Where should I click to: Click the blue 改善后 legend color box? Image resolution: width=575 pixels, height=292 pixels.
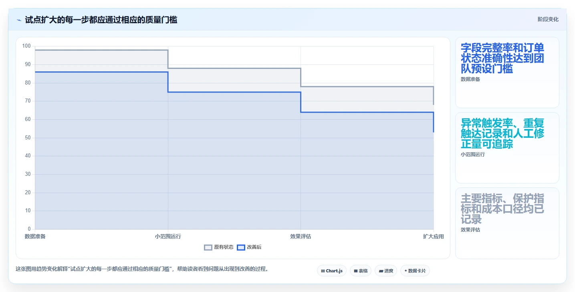(x=241, y=248)
